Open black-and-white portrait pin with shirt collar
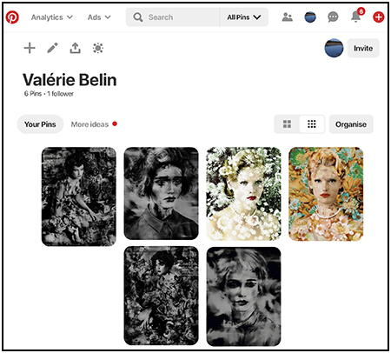391x353 pixels. click(x=162, y=194)
